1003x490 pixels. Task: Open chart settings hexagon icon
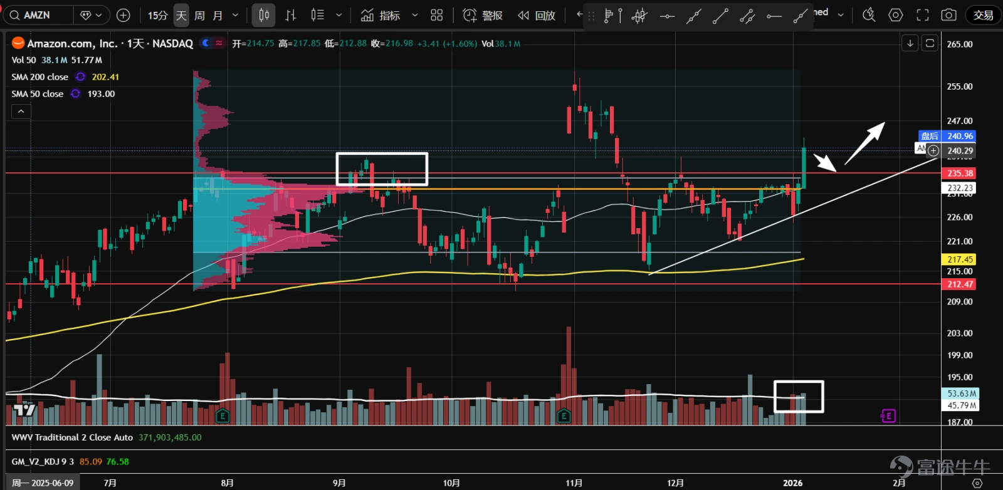point(896,15)
